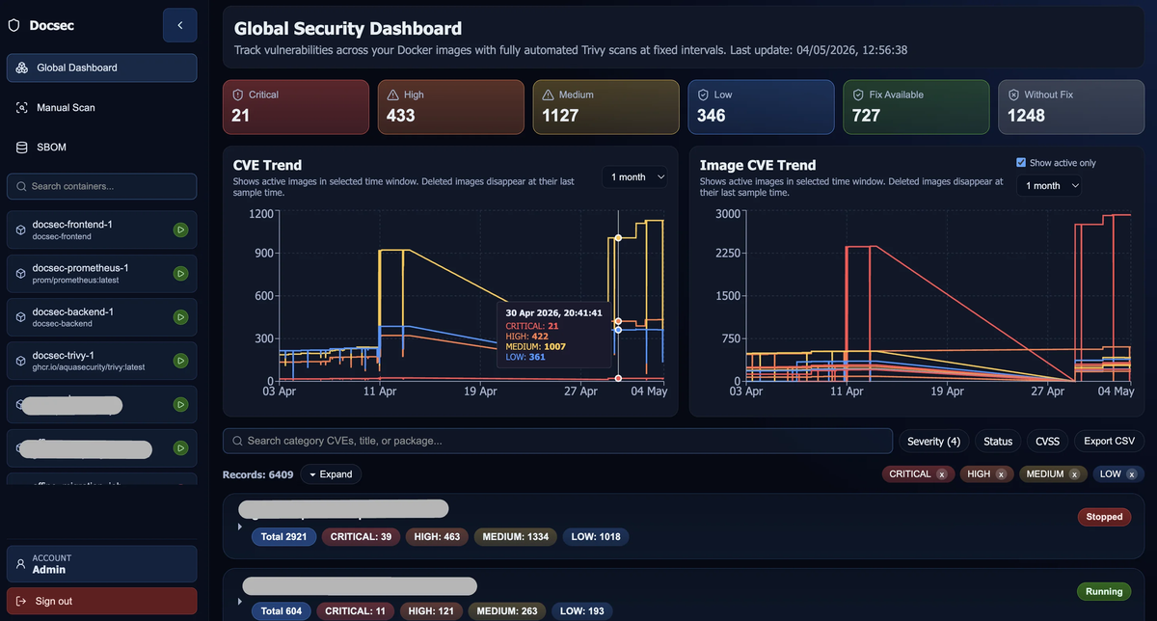
Task: Open the CVE Trend 1 month dropdown
Action: pos(636,176)
